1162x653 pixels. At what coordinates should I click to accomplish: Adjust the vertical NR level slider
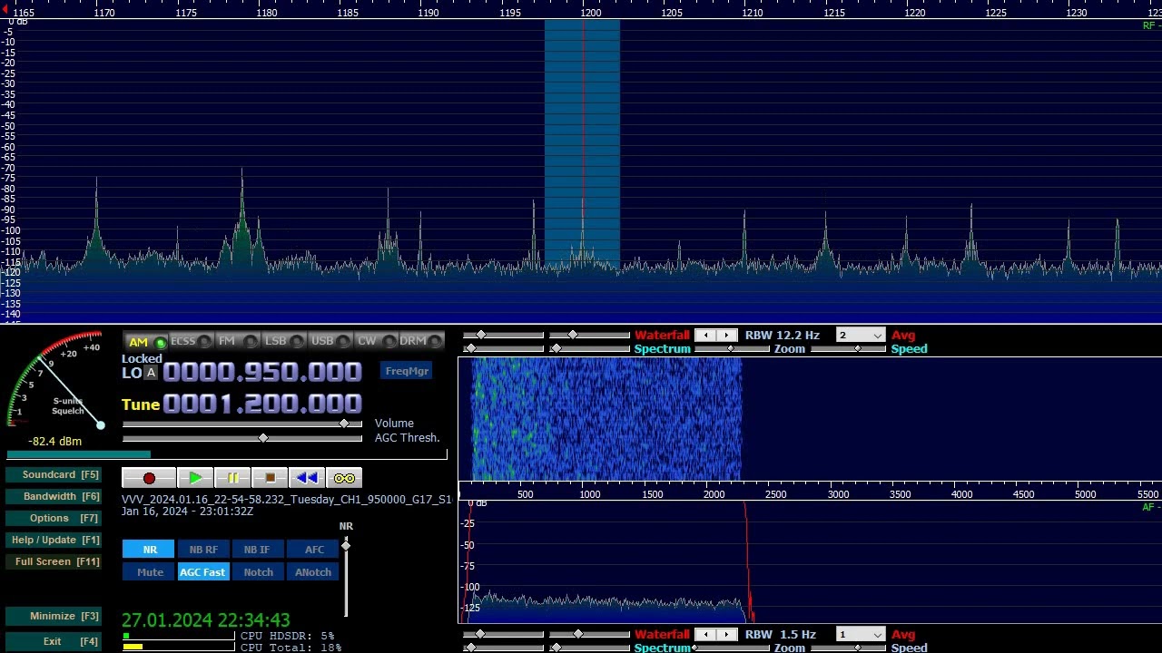tap(346, 576)
